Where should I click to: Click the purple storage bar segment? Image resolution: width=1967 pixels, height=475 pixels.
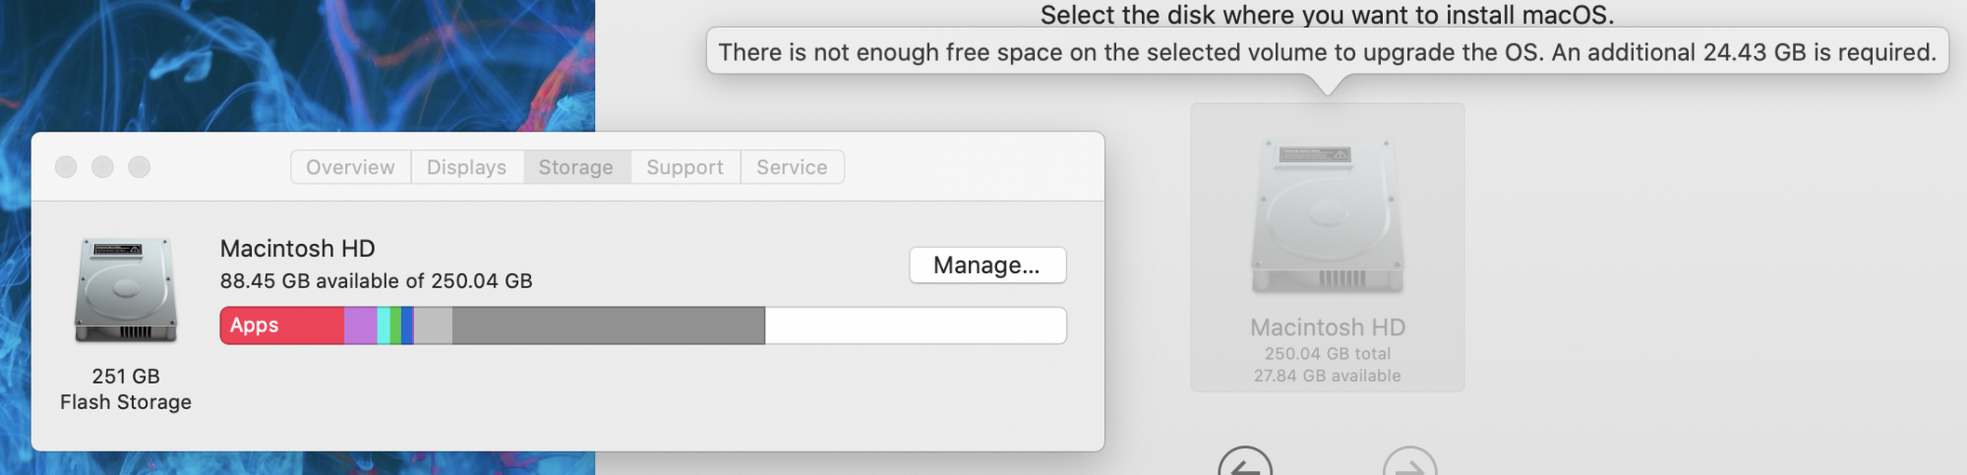(x=360, y=326)
